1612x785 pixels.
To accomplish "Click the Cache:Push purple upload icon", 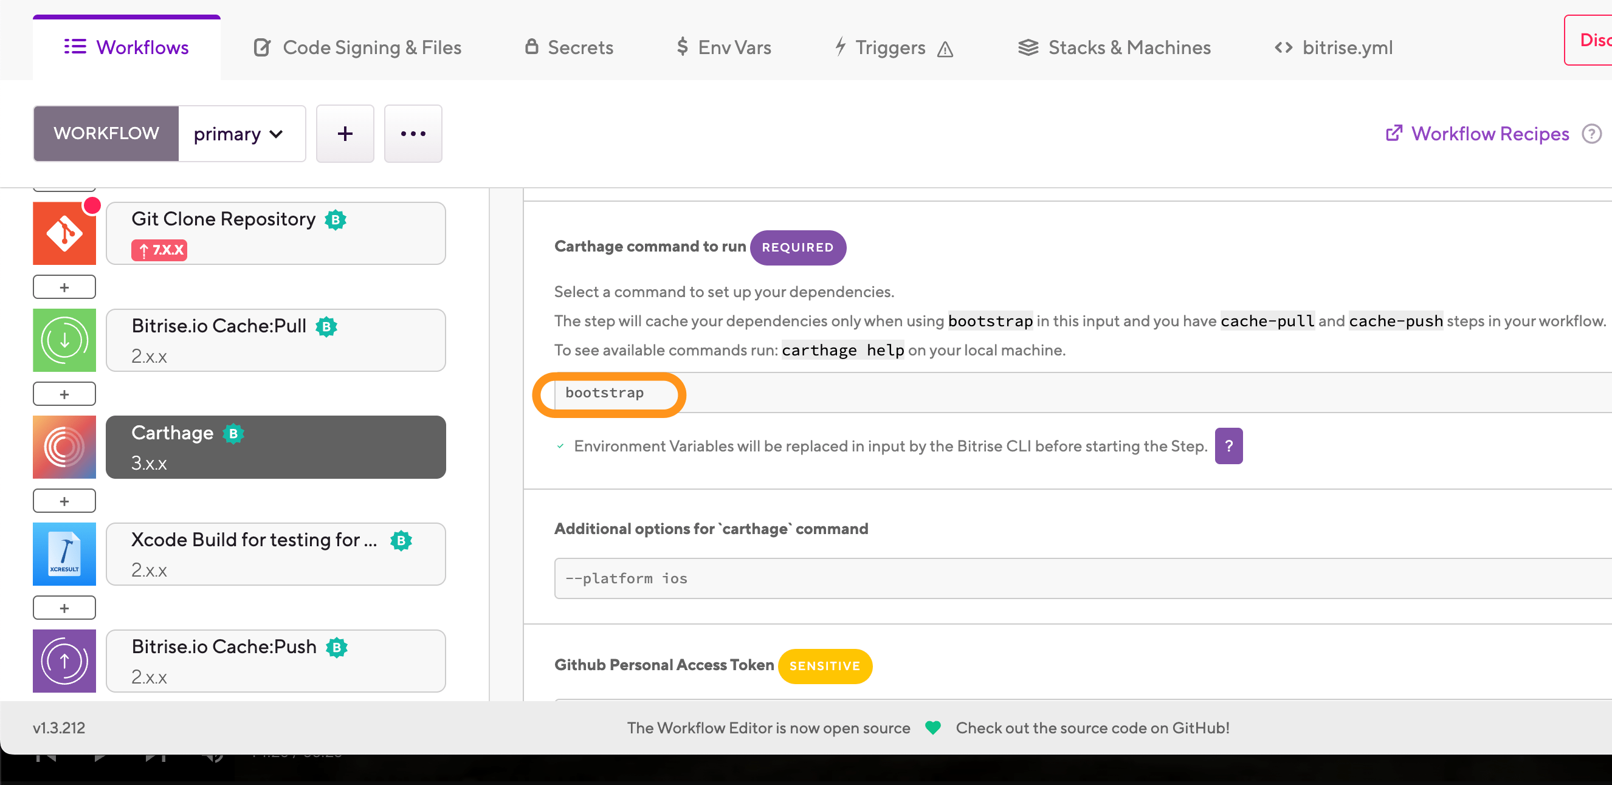I will 64,661.
